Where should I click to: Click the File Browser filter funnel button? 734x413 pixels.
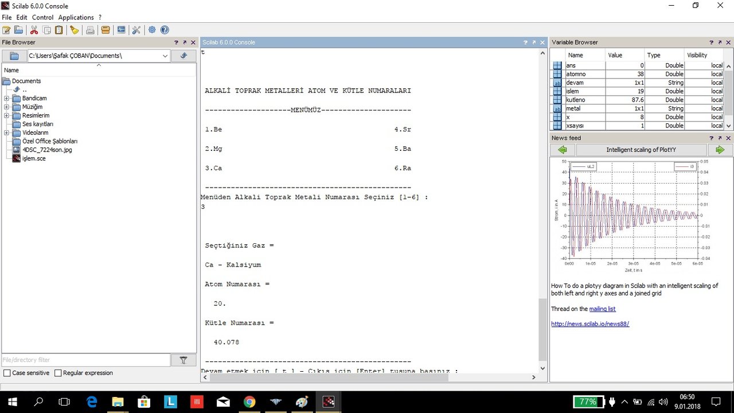point(183,360)
